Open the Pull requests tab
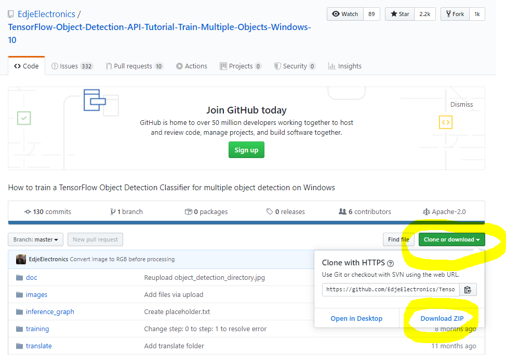The image size is (506, 355). pyautogui.click(x=134, y=66)
